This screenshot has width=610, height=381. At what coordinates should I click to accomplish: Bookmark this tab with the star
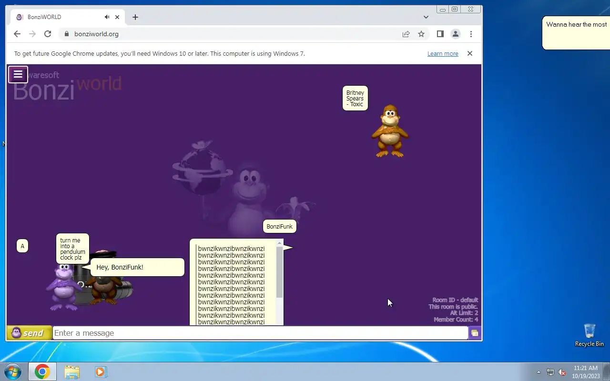pos(421,34)
